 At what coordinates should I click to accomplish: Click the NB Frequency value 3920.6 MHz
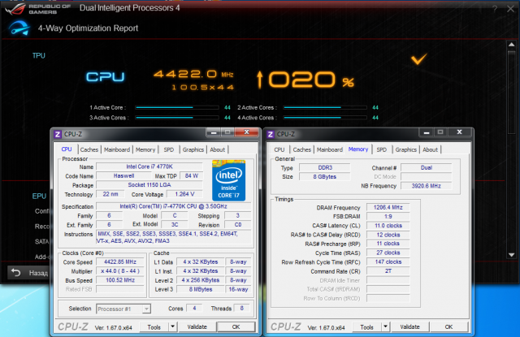coord(426,186)
